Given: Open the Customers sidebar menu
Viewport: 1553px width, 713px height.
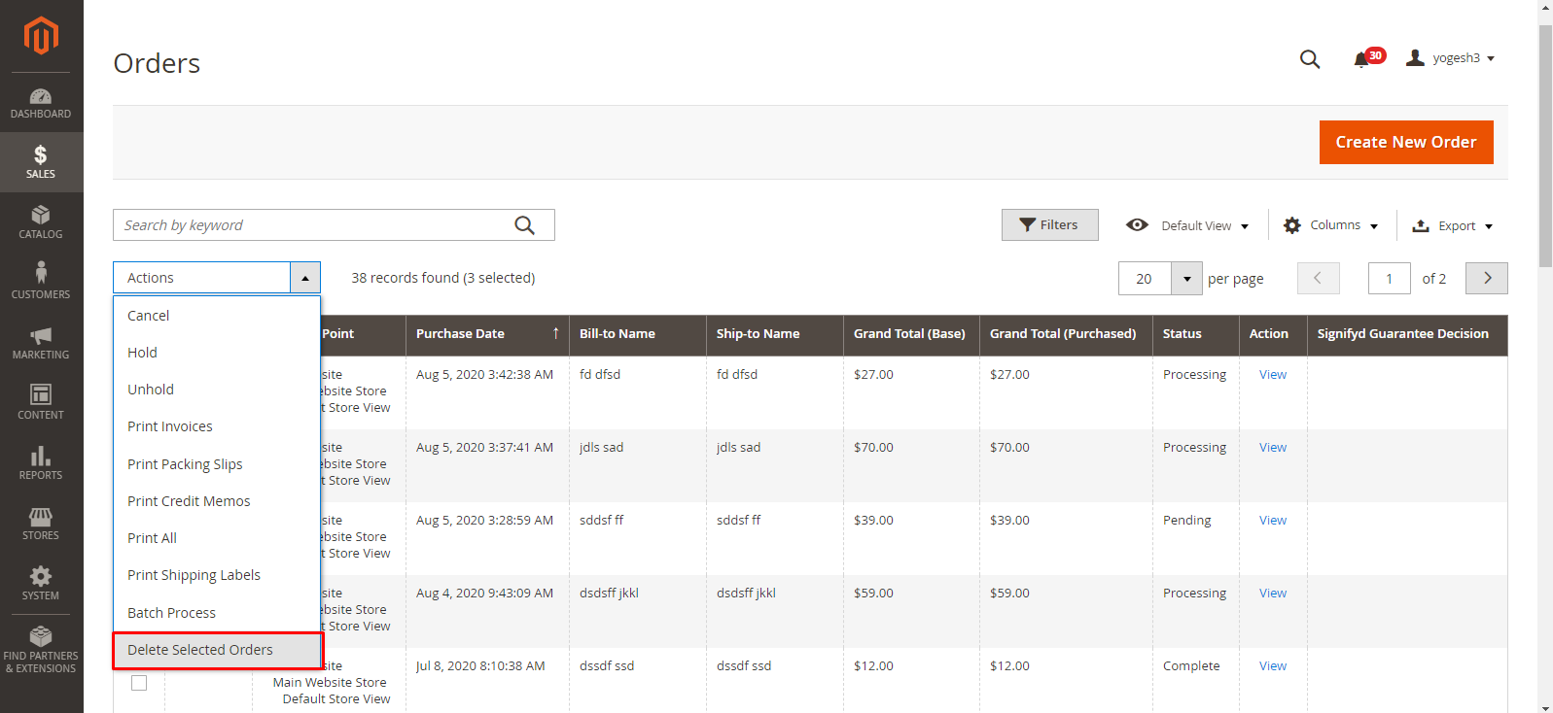Looking at the screenshot, I should pyautogui.click(x=41, y=283).
